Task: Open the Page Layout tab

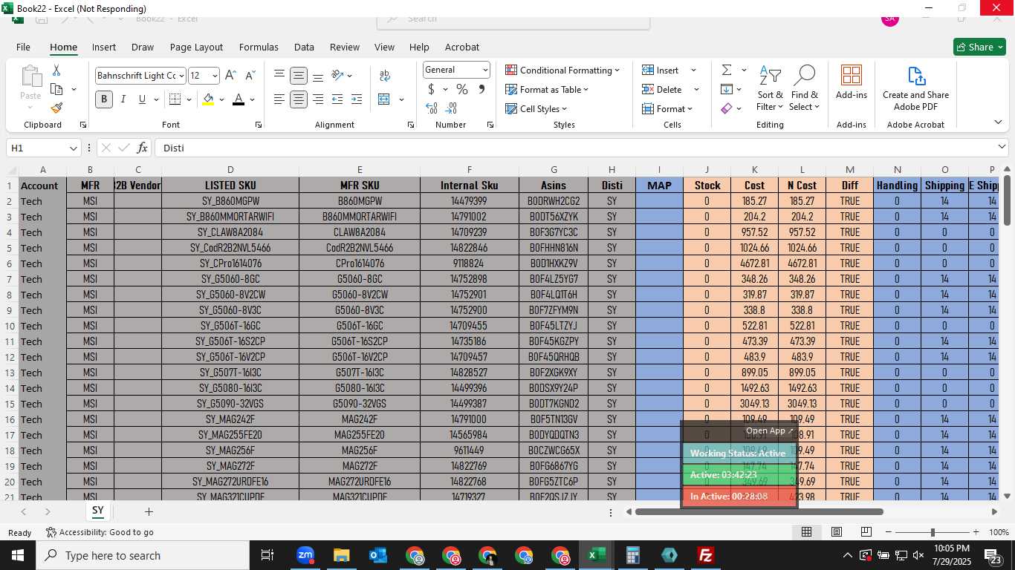Action: (196, 47)
